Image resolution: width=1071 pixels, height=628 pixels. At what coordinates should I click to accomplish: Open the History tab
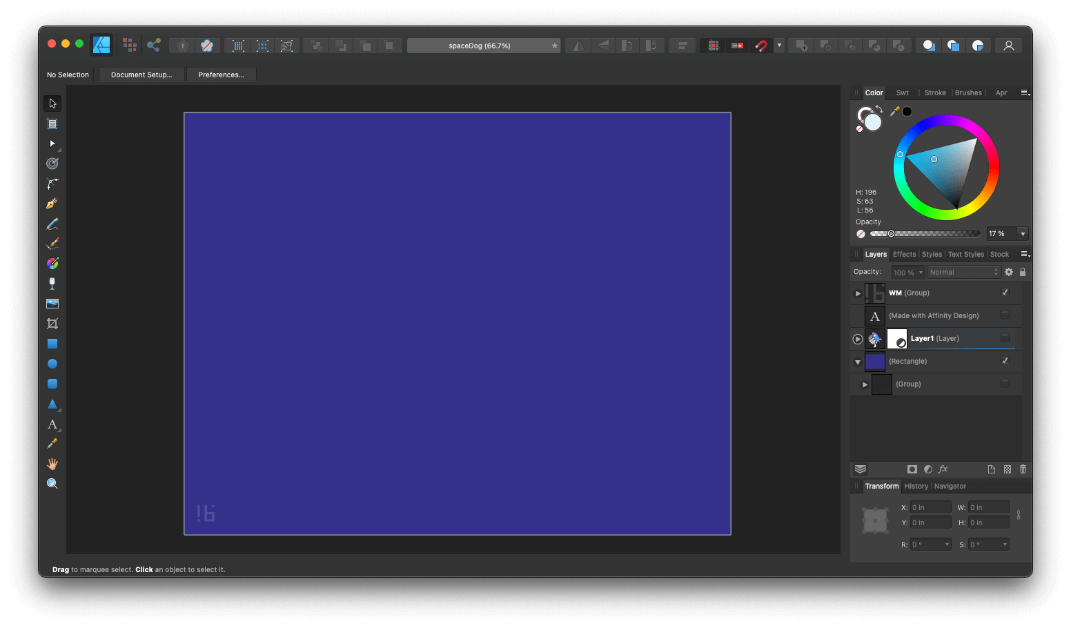click(x=916, y=486)
